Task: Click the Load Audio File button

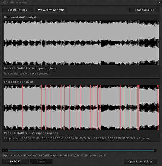Action: 144,10
